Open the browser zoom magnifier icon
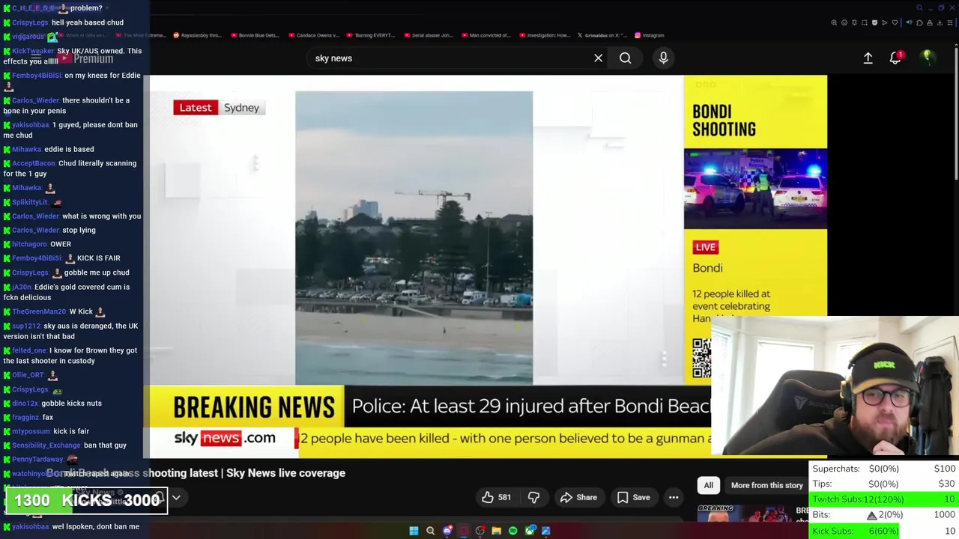 (834, 22)
